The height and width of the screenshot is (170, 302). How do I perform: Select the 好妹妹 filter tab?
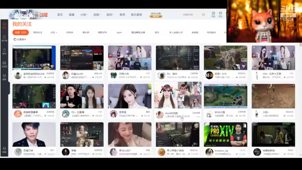(x=70, y=32)
